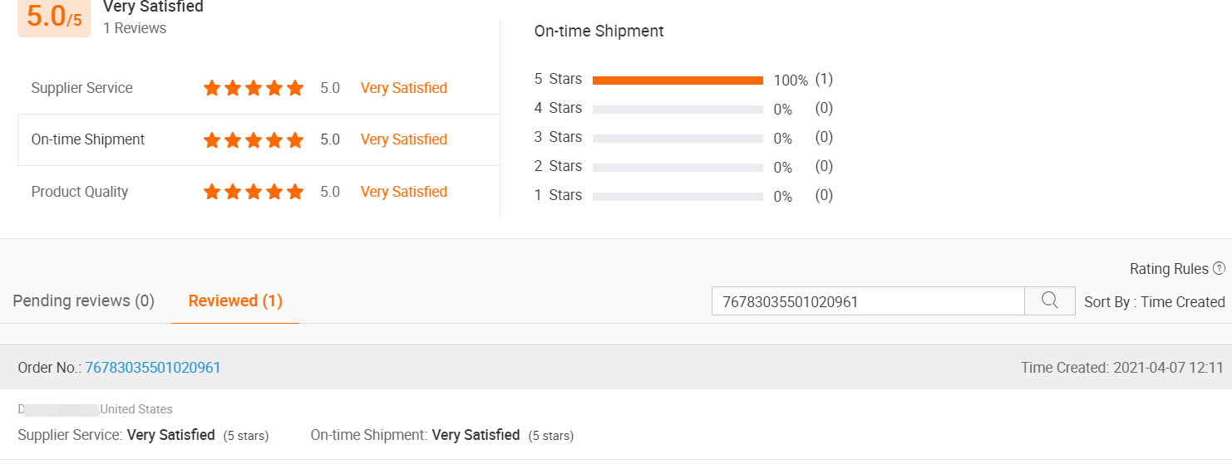
Task: Click the Supplier Service star rating
Action: [x=254, y=88]
